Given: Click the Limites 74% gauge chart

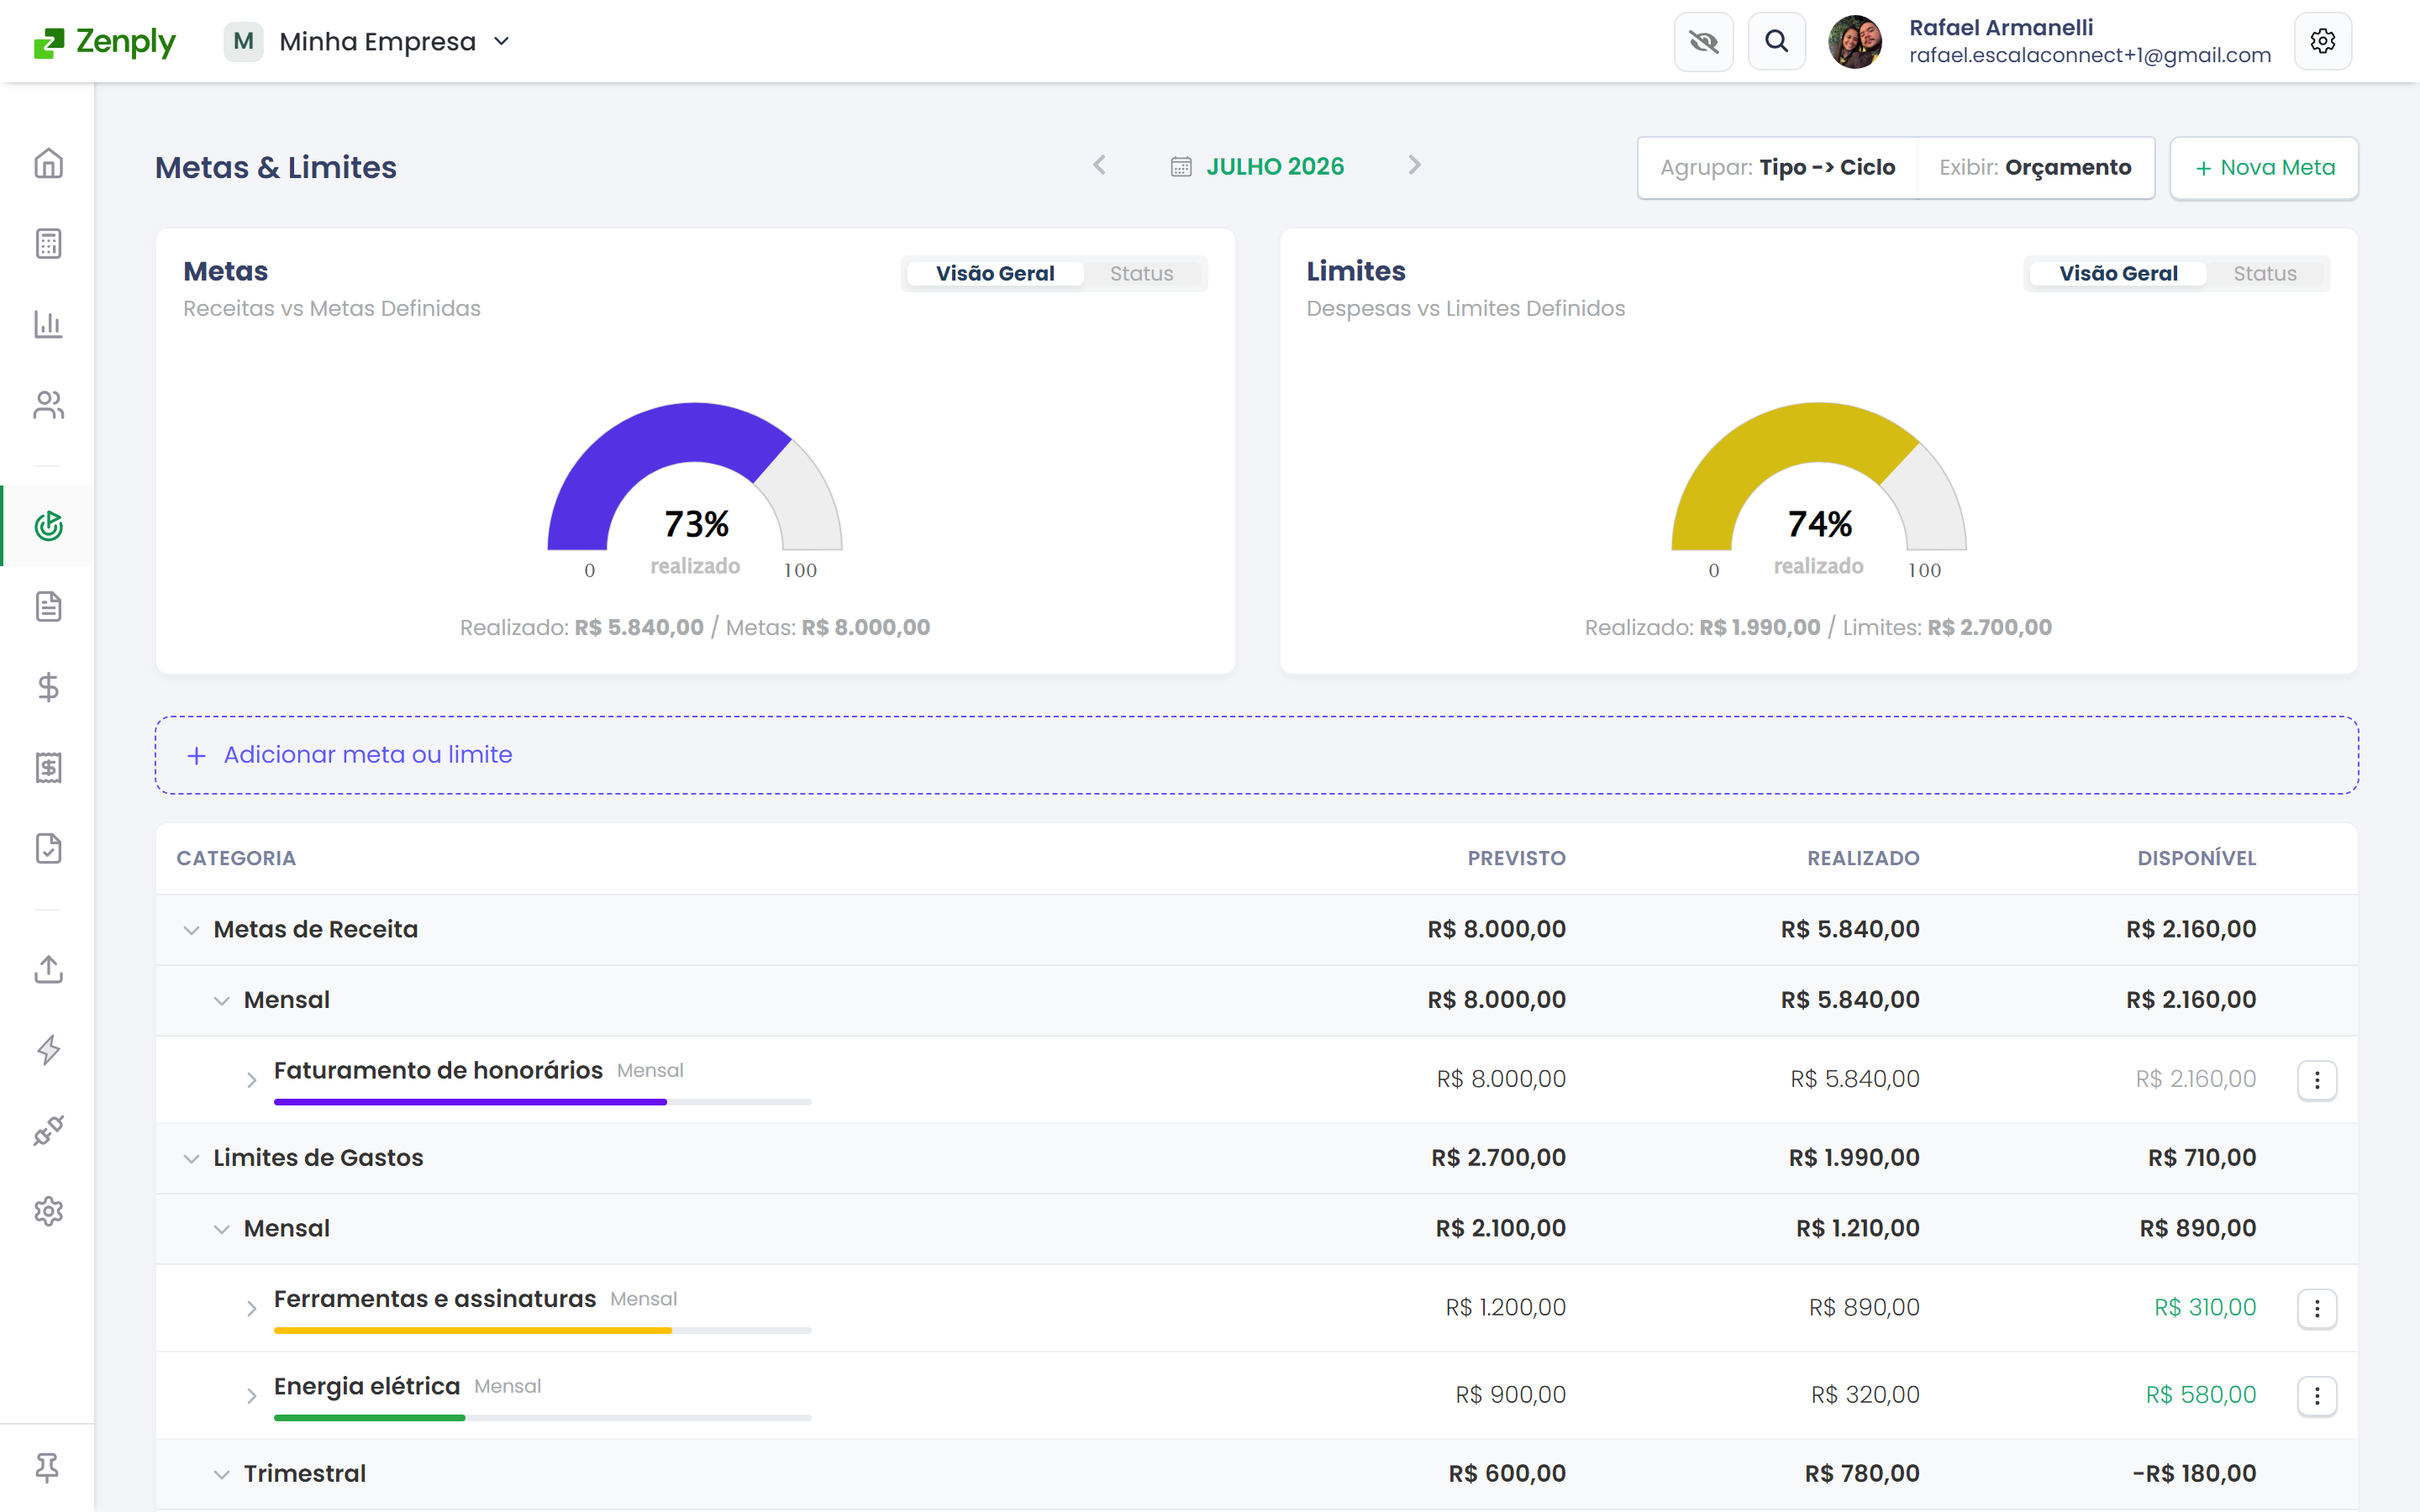Looking at the screenshot, I should coord(1819,477).
